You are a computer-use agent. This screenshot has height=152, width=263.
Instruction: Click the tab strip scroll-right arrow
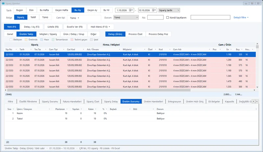click(x=257, y=101)
